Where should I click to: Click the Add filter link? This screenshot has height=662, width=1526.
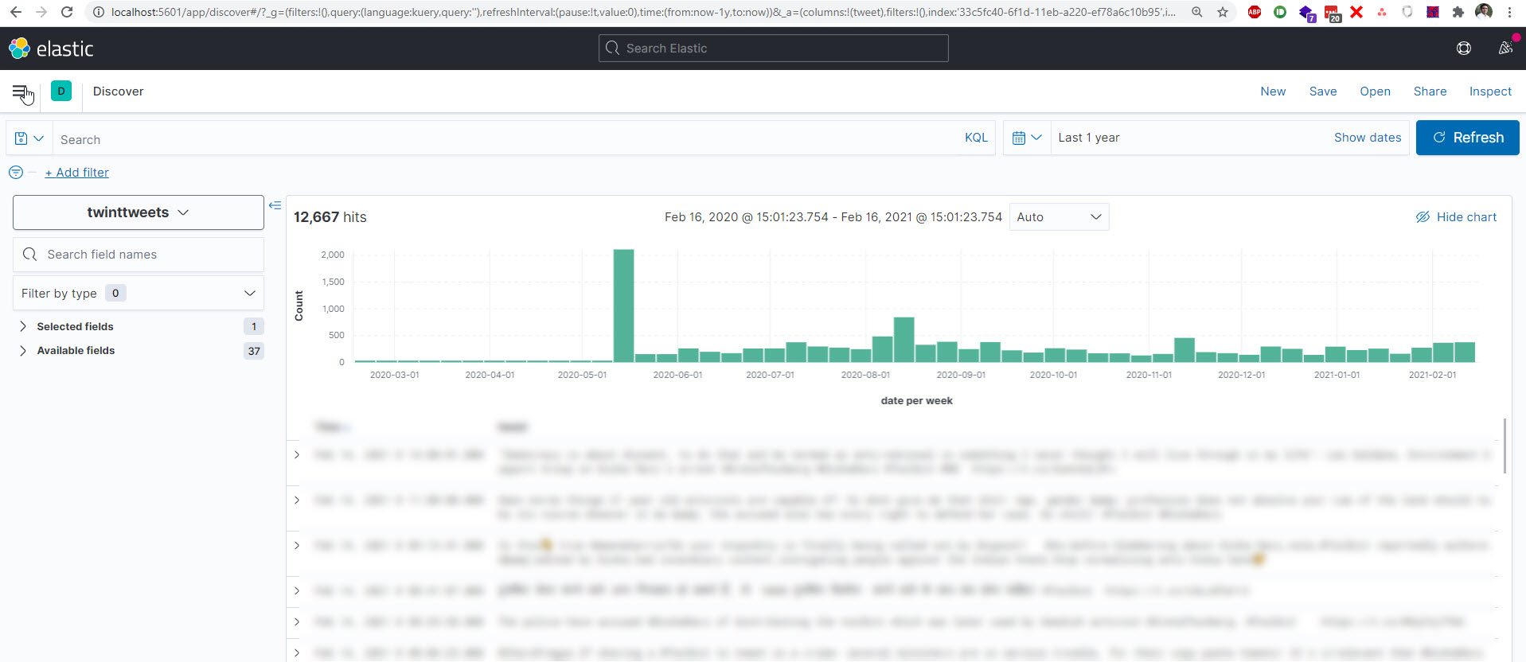76,173
